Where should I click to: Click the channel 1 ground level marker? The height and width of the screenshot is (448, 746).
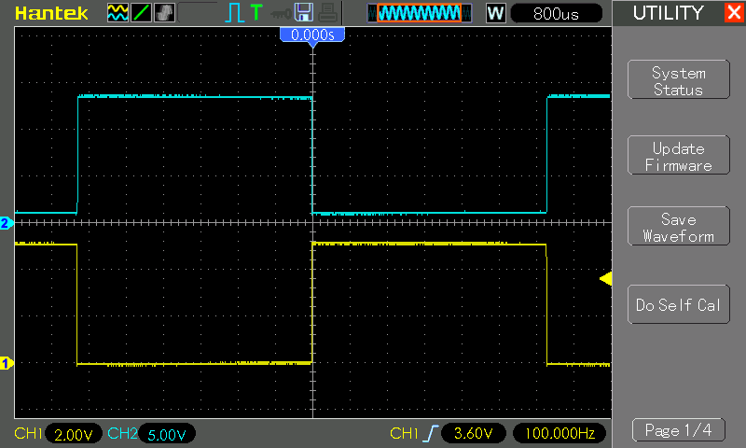click(7, 364)
